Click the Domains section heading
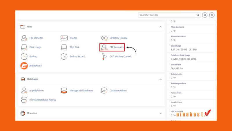This screenshot has height=131, width=232. click(32, 113)
